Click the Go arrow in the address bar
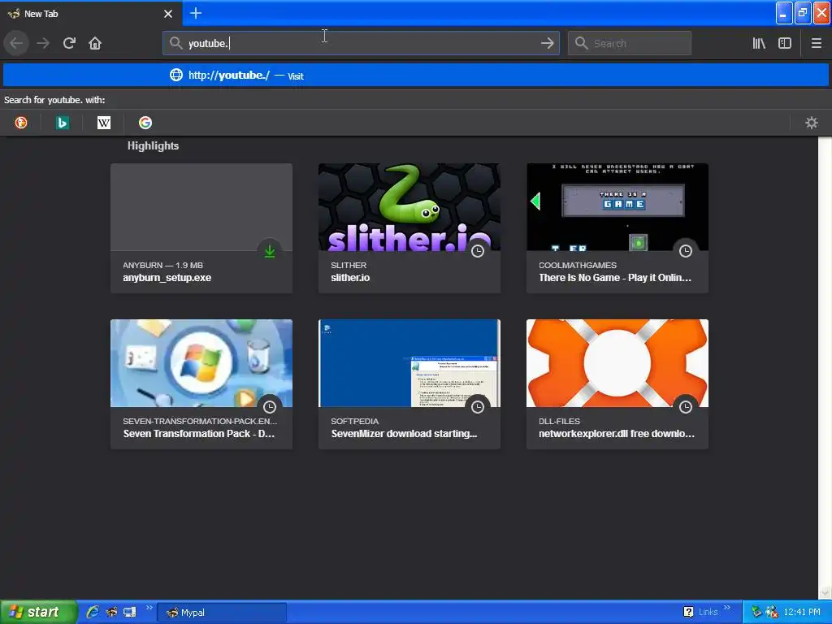The height and width of the screenshot is (624, 832). [x=547, y=43]
